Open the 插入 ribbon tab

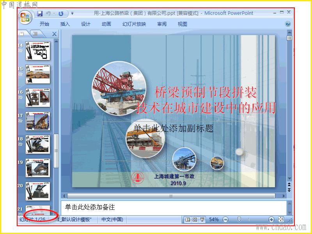[65, 24]
